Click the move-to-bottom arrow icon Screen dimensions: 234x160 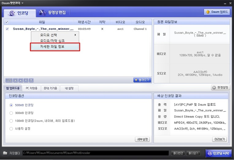coord(31,80)
